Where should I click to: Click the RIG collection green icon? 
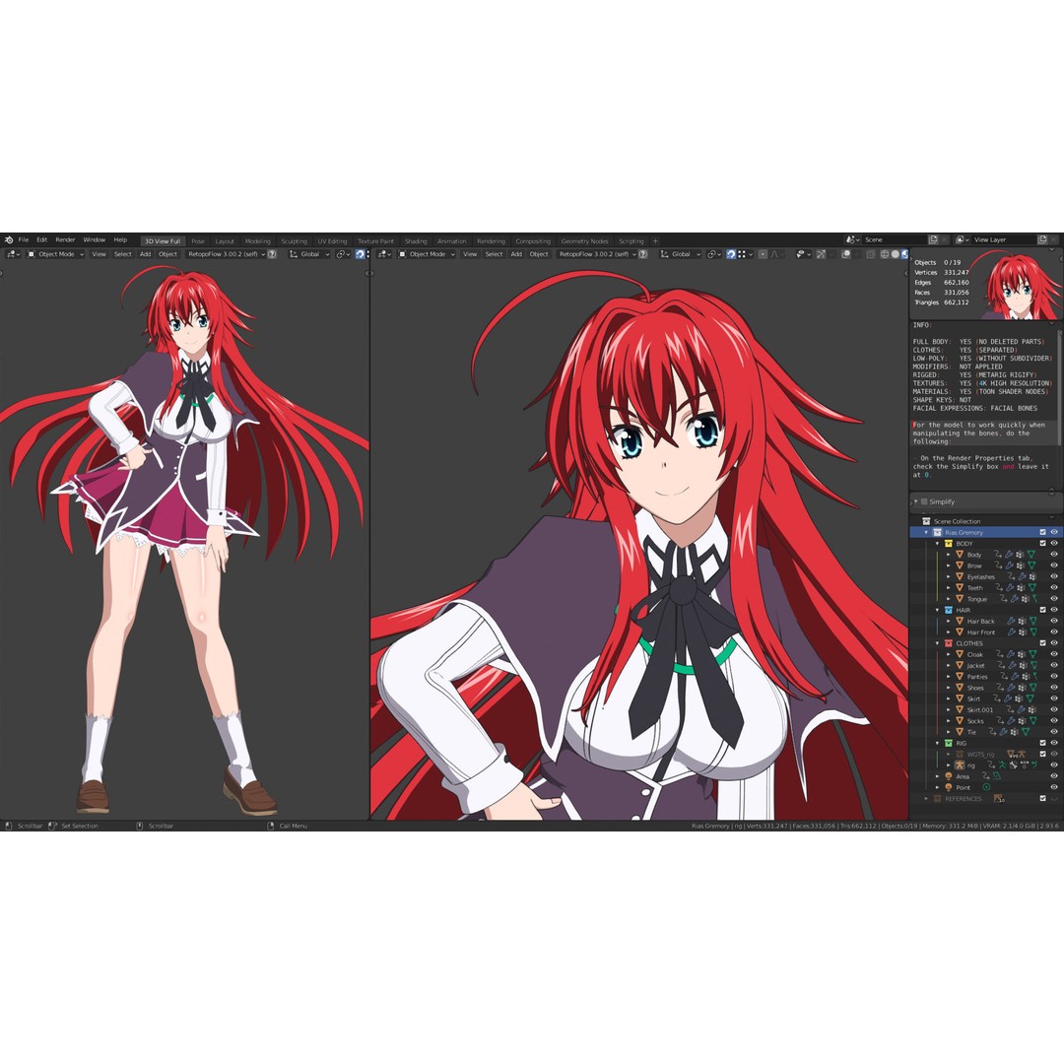point(949,743)
